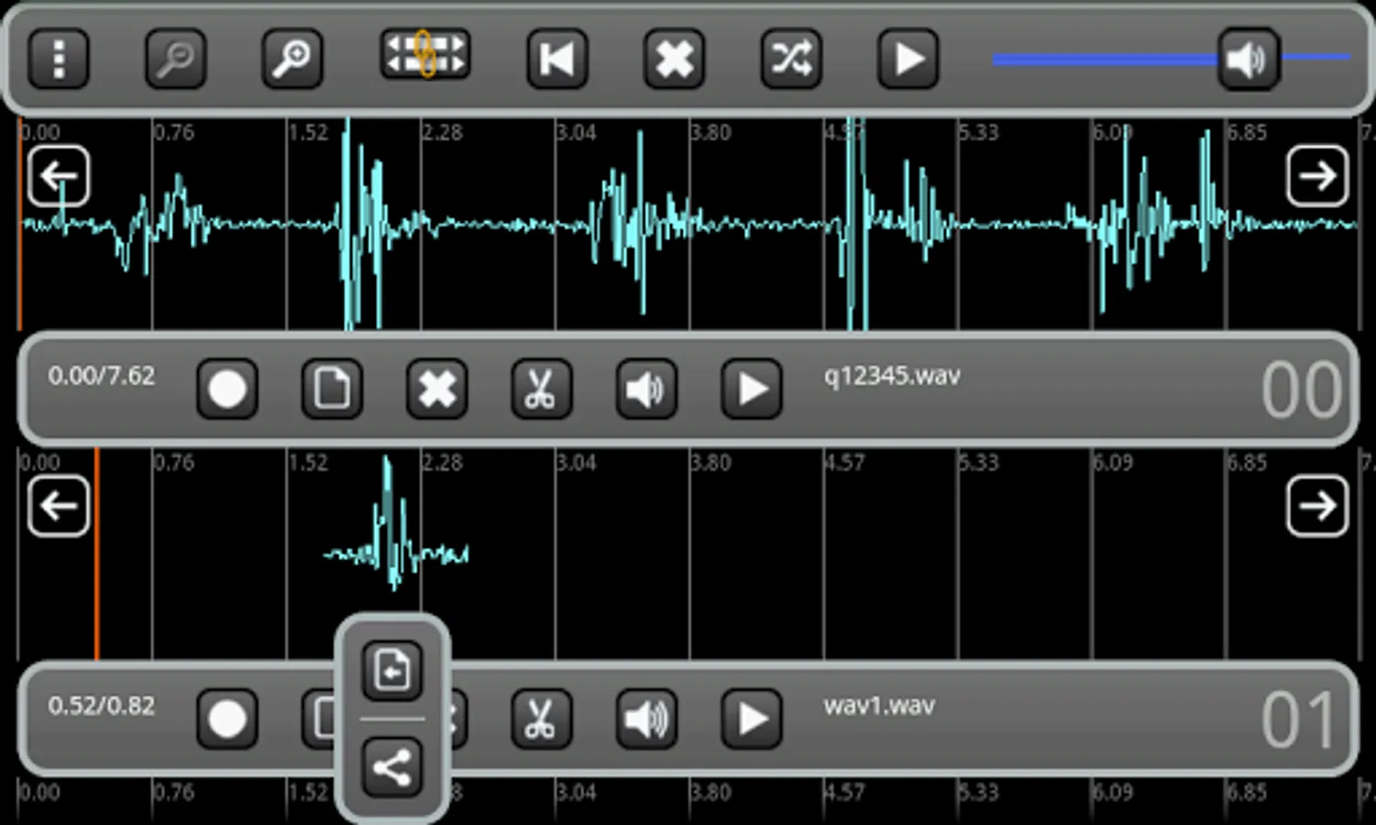Click the master volume slider knob
This screenshot has width=1376, height=825.
(x=1249, y=60)
